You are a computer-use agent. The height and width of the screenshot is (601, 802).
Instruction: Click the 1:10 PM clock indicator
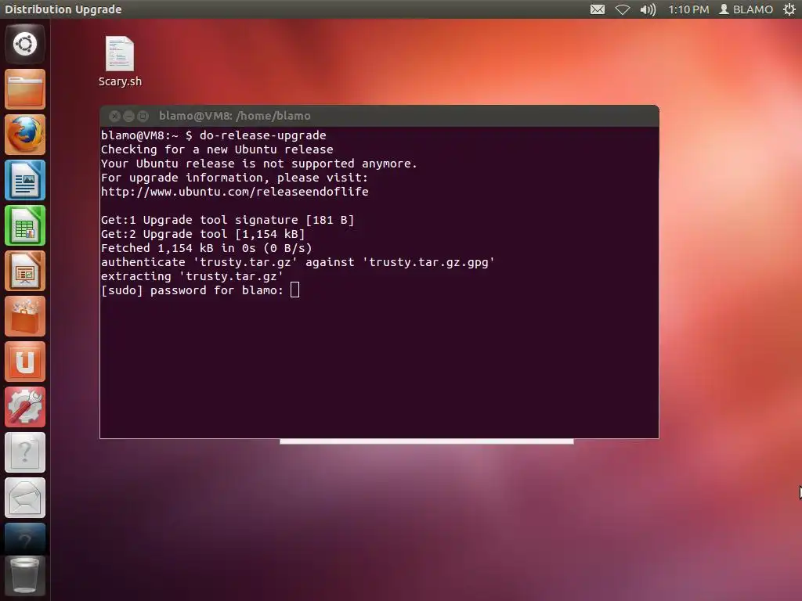coord(688,9)
